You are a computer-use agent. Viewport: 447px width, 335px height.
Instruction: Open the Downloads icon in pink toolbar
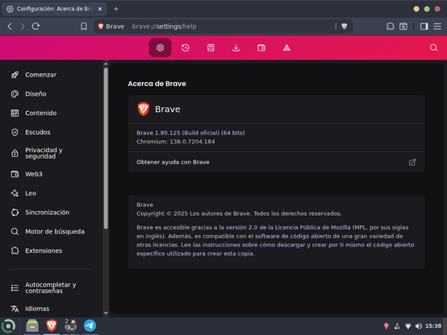pyautogui.click(x=236, y=48)
